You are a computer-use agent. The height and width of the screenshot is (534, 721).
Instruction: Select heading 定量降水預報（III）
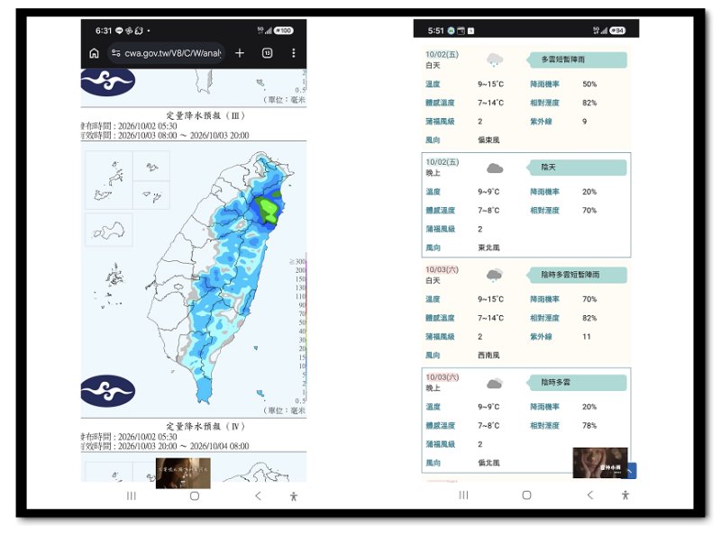[205, 115]
